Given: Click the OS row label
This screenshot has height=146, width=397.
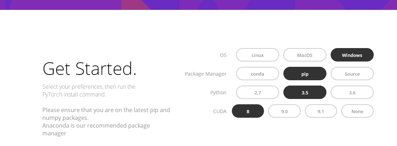Looking at the screenshot, I should point(223,55).
